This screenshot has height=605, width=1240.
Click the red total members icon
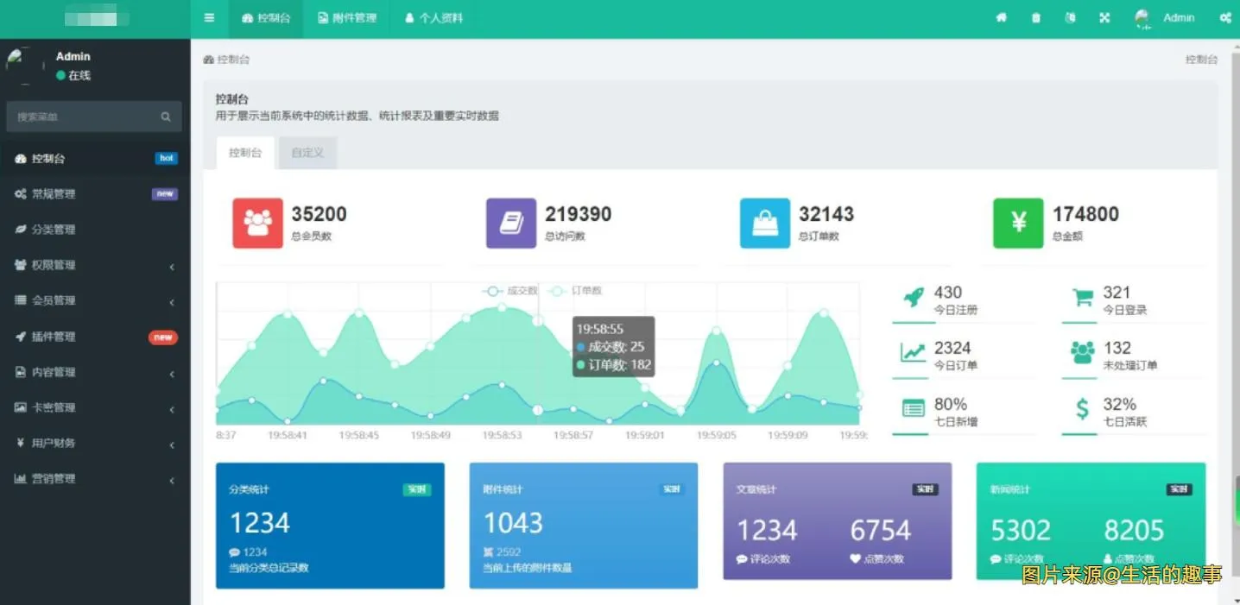(257, 223)
